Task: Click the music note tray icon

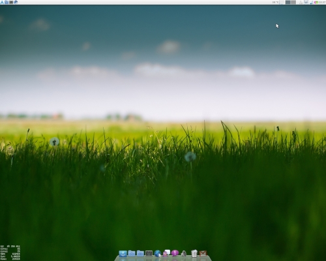Action: [311, 2]
